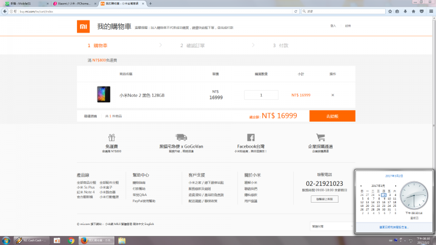Click the enterprise purchase cart icon
Image resolution: width=436 pixels, height=245 pixels.
(320, 137)
